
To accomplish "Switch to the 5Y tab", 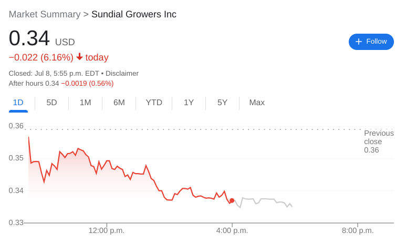I will coord(222,103).
